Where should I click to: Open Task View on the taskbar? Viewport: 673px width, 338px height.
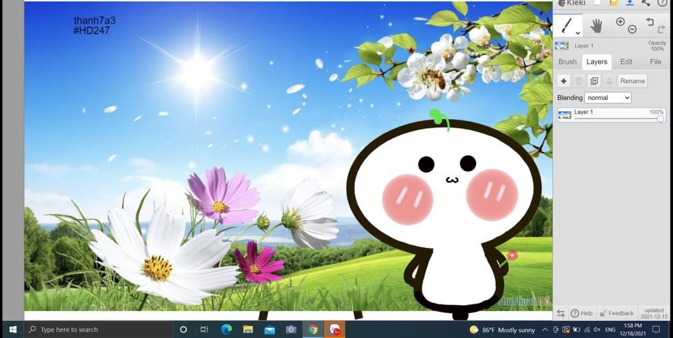tap(204, 329)
